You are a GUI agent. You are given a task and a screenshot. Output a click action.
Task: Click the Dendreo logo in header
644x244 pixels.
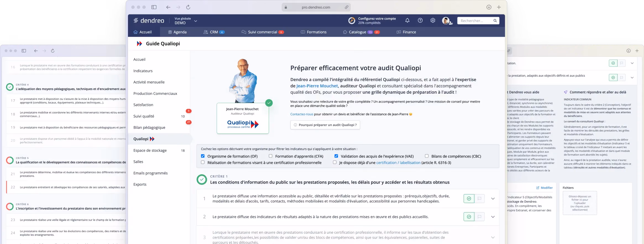(x=149, y=21)
